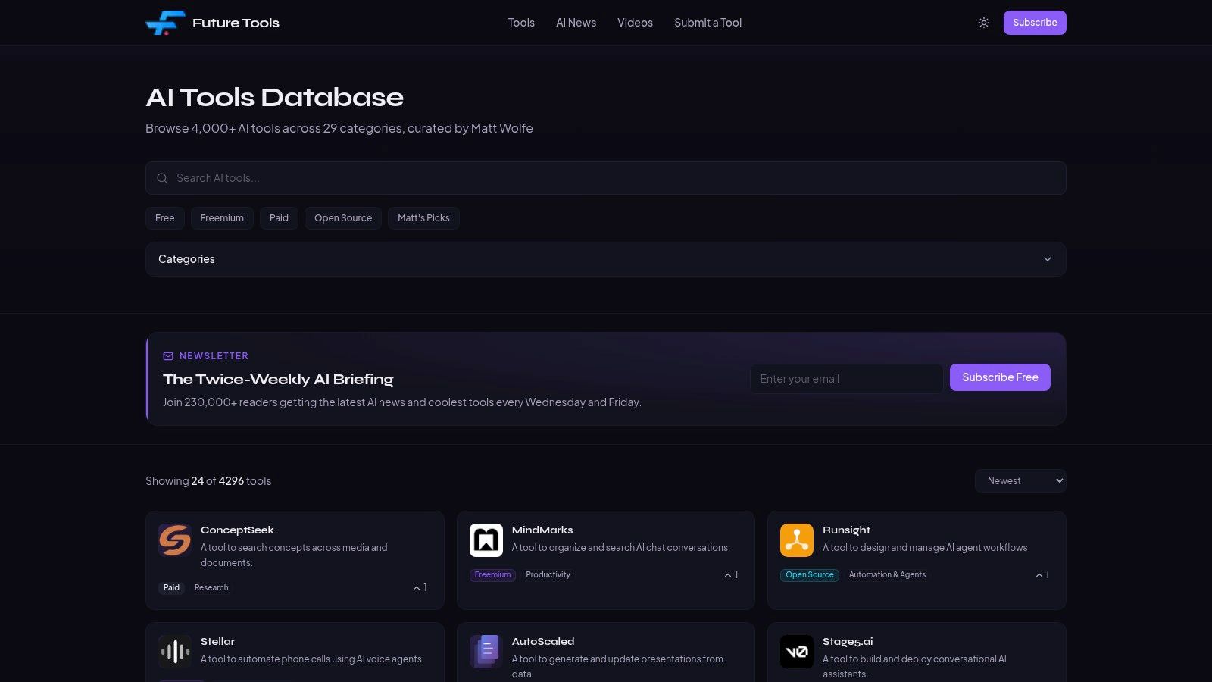Click the MindMarks tool icon
Viewport: 1212px width, 682px height.
486,540
